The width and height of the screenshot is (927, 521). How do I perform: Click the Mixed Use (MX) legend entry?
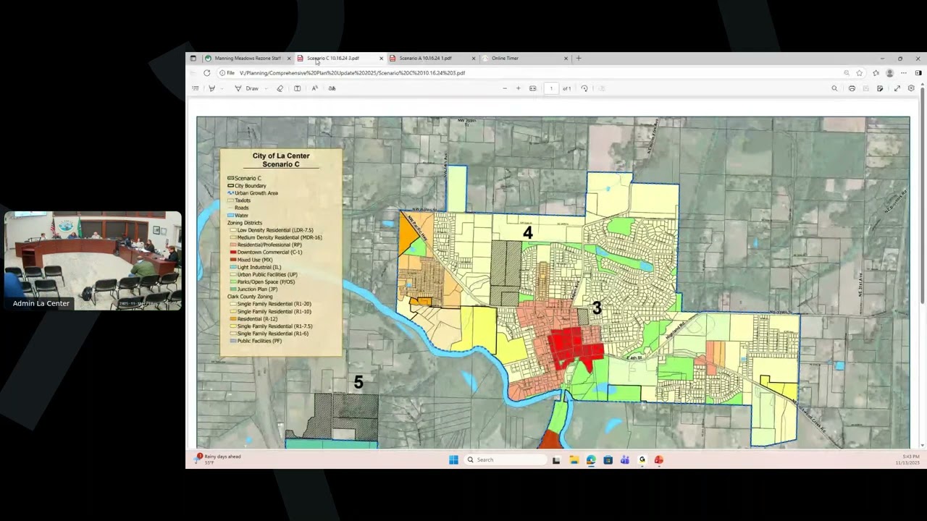[x=251, y=260]
